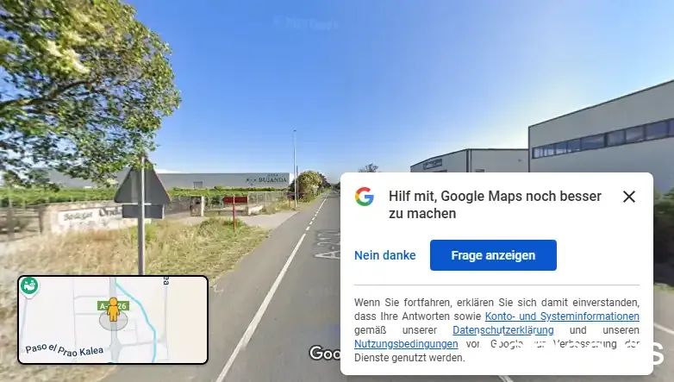Click the grey industrial building on the right

[602, 129]
